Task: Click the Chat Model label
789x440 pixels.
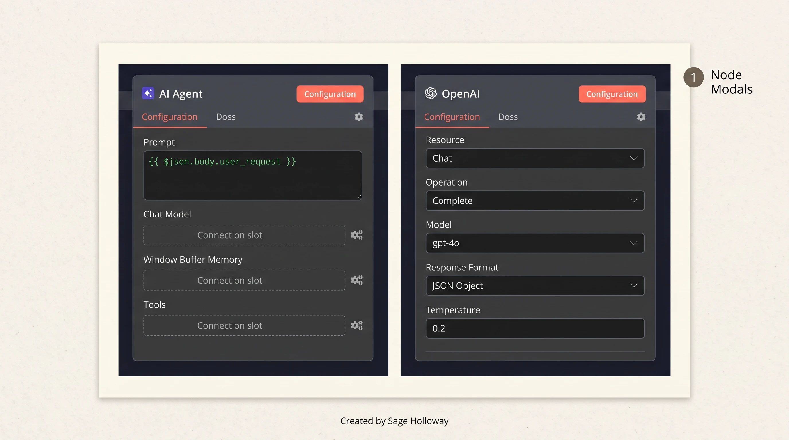Action: 167,214
